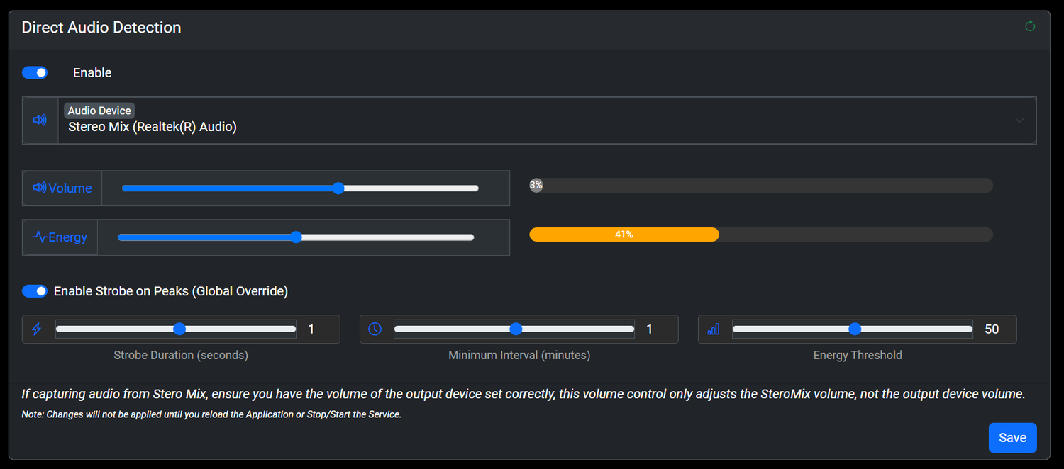Click the Volume label button
Viewport: 1064px width, 469px height.
coord(68,188)
